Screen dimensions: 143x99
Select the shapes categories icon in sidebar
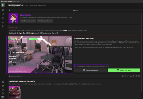tap(3, 17)
